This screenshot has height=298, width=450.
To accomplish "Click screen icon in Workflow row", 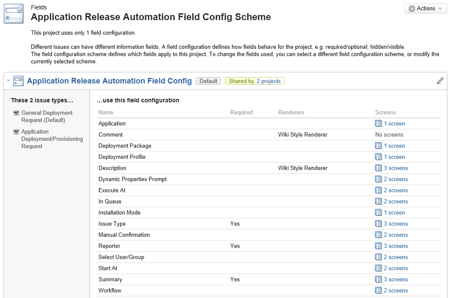I will (x=378, y=291).
